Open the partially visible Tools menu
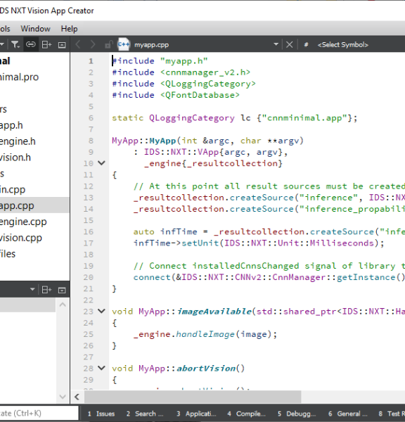The height and width of the screenshot is (422, 405). [5, 29]
